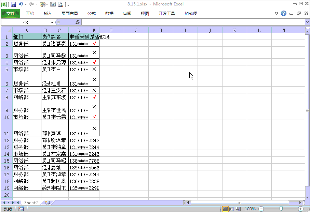Screen dimensions: 310x212
Task: Click the camera screenshot icon in toolbar
Action: point(53,4)
